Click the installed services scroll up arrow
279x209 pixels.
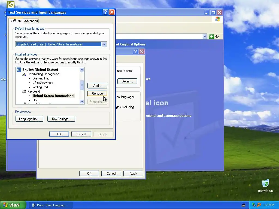(82, 70)
